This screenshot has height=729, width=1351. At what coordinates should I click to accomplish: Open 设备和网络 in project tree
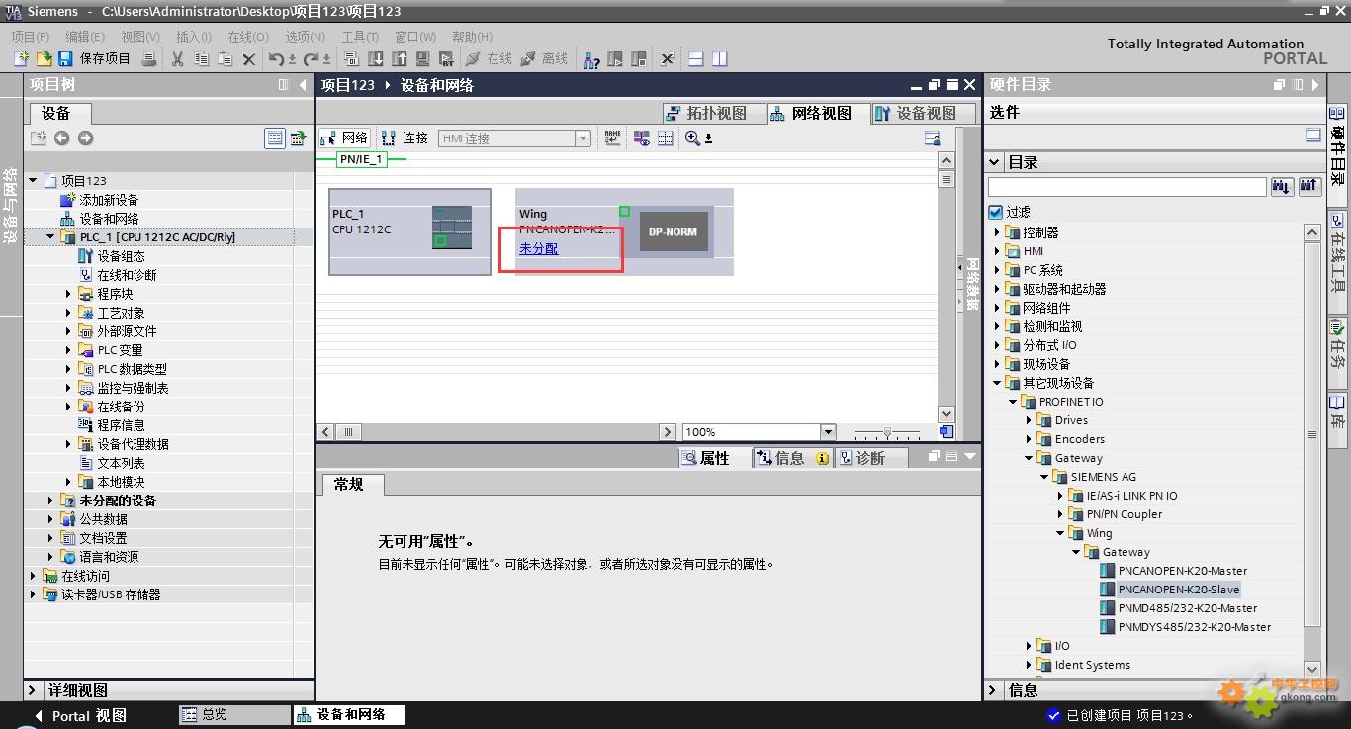[x=100, y=219]
